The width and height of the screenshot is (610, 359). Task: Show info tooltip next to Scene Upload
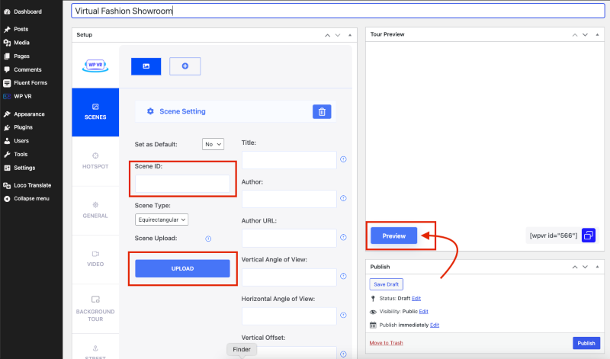pos(208,239)
